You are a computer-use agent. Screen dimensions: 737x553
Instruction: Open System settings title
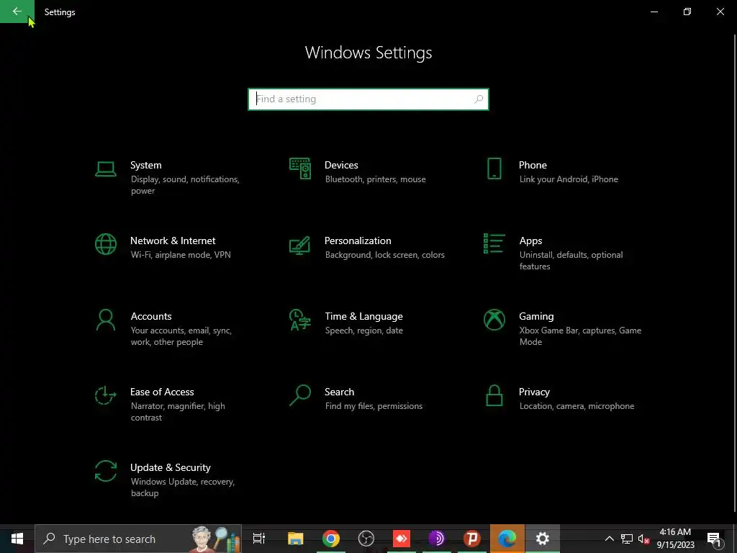point(145,165)
